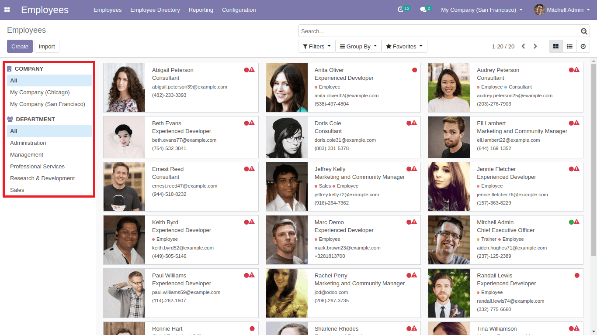Open the Configuration menu
The width and height of the screenshot is (597, 335).
[x=239, y=10]
